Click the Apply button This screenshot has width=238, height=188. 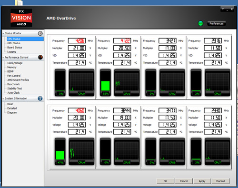click(x=202, y=181)
